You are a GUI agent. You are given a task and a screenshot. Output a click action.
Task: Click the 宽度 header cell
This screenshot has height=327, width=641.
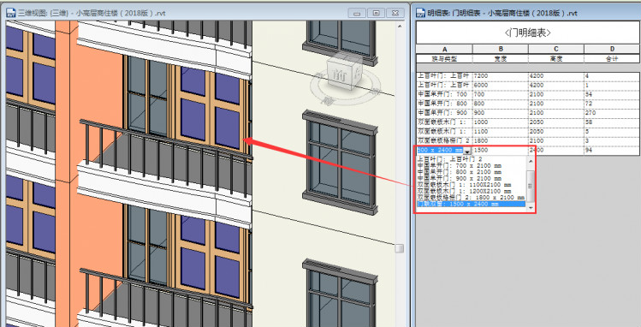[x=501, y=59]
